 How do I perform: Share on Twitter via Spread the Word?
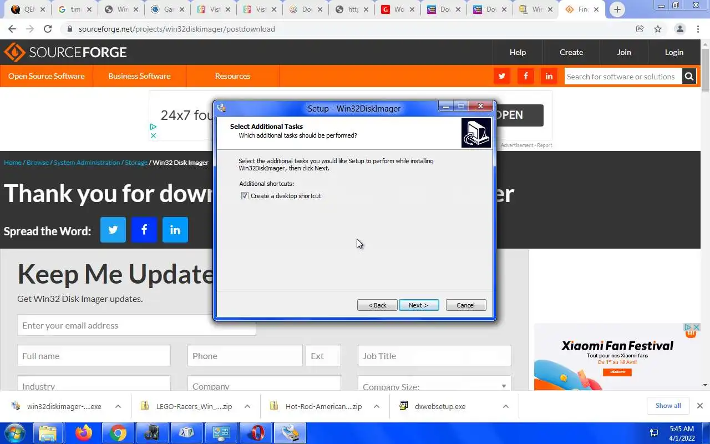point(113,230)
